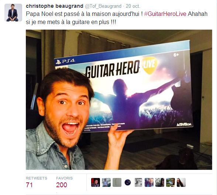
Task: Open the dark round circle avatar
Action: pos(128,182)
